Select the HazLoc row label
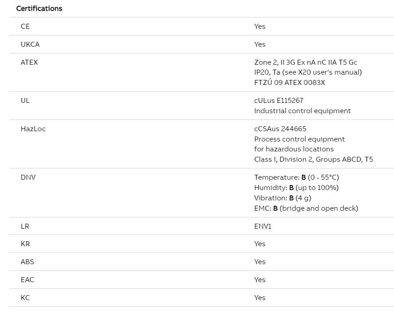The image size is (394, 314). [33, 129]
